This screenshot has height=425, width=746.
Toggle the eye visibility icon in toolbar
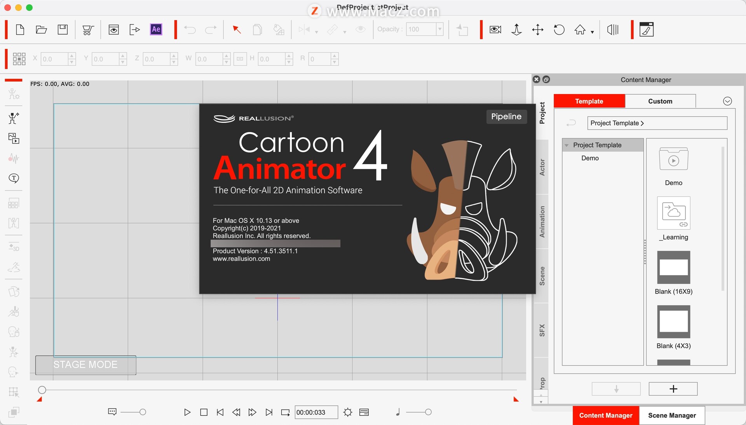(361, 29)
